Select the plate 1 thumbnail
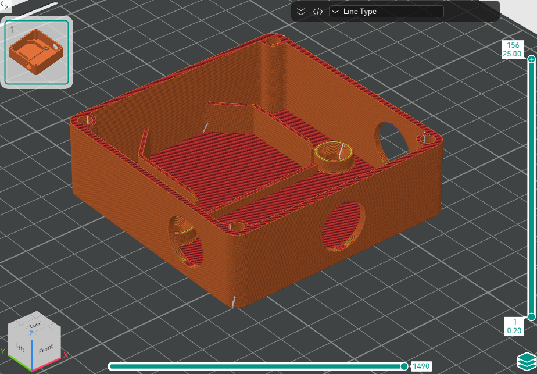 coord(37,52)
